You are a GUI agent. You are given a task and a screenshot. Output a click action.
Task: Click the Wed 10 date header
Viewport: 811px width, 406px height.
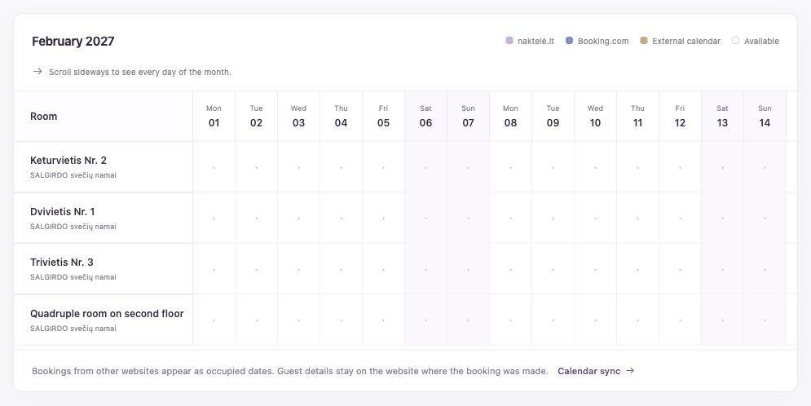(596, 117)
